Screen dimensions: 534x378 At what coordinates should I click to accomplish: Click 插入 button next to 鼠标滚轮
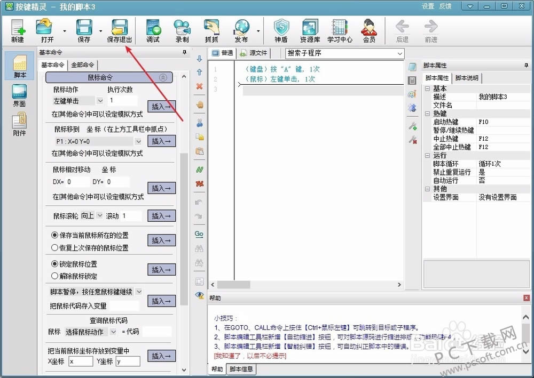[x=161, y=216]
